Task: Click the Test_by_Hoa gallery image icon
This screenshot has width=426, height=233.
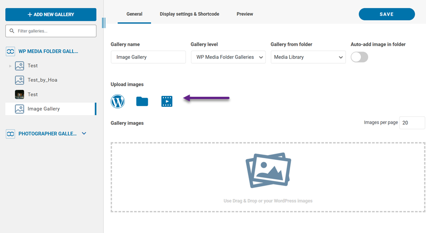Action: [x=19, y=80]
